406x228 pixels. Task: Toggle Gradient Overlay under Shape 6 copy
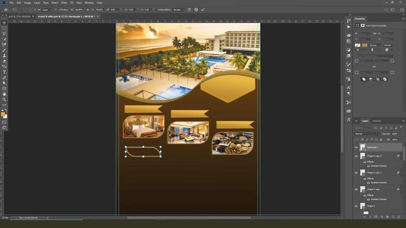[x=369, y=199]
